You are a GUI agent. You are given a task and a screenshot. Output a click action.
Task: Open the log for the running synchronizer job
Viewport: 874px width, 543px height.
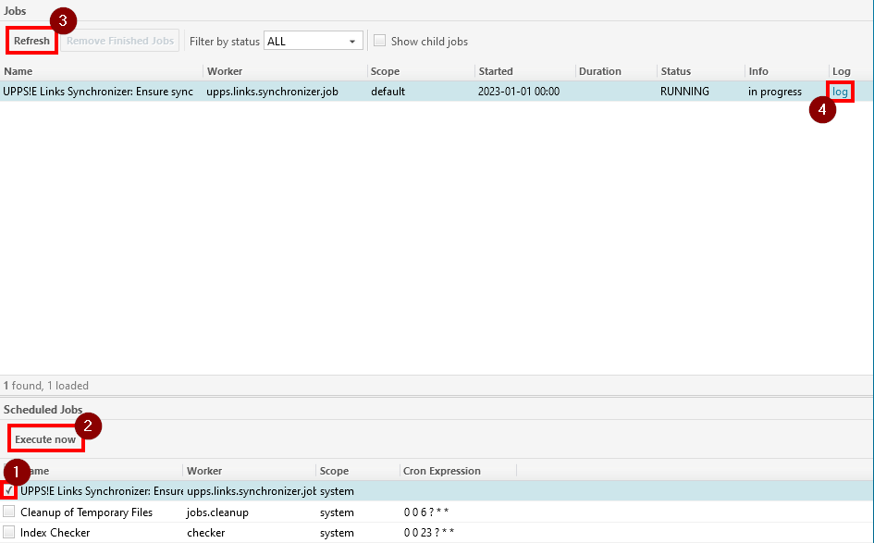pos(839,92)
